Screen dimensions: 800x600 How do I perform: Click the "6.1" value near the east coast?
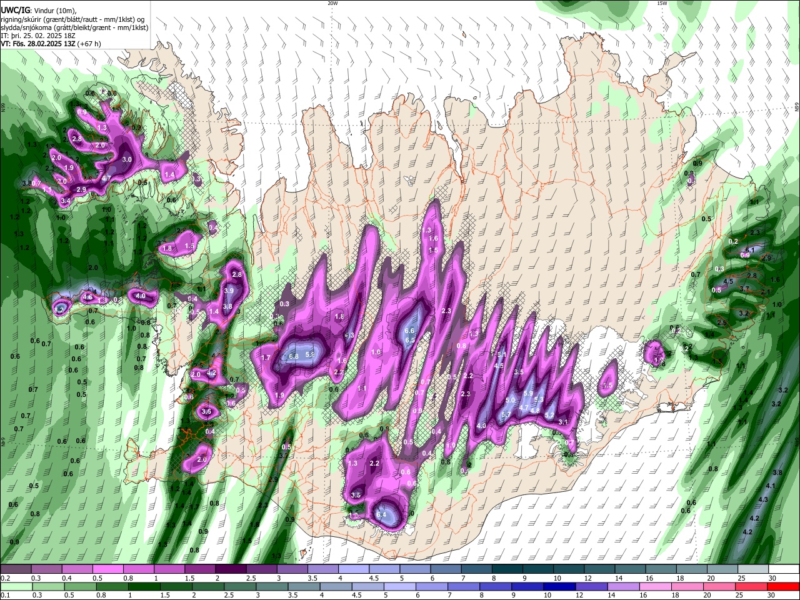(x=751, y=250)
